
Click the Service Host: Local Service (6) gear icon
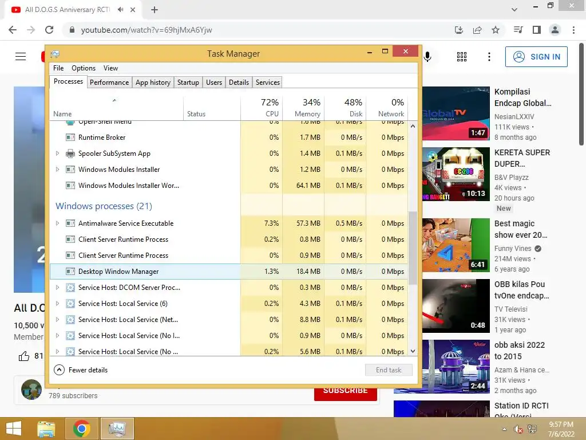[70, 304]
